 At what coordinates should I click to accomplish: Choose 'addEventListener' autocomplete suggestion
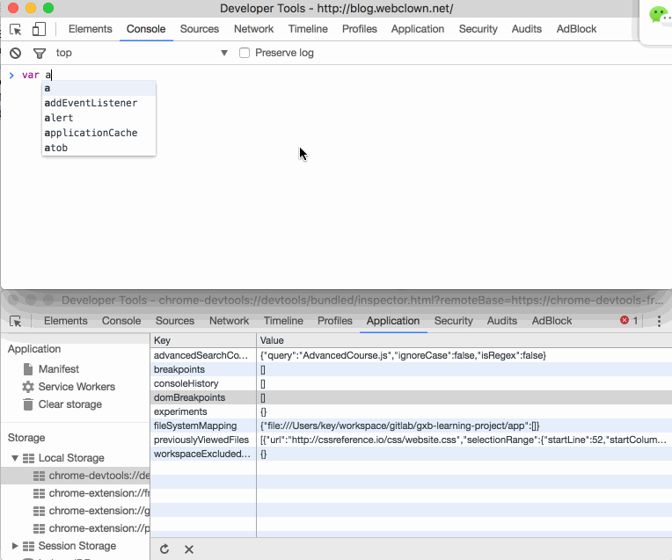[99, 103]
